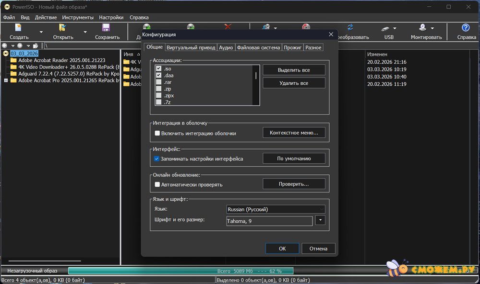This screenshot has height=284, width=480.
Task: Switch to the Виртуальный привод tab
Action: click(191, 47)
